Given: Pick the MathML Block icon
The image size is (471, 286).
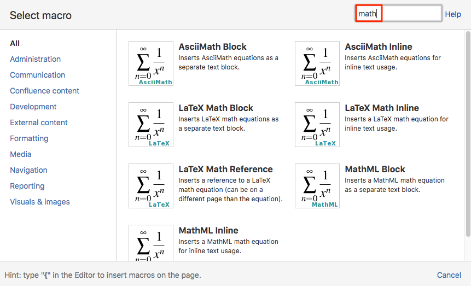Looking at the screenshot, I should (x=317, y=186).
